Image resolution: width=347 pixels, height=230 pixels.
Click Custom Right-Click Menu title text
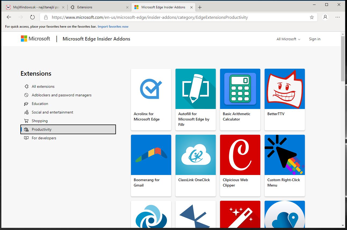click(284, 182)
